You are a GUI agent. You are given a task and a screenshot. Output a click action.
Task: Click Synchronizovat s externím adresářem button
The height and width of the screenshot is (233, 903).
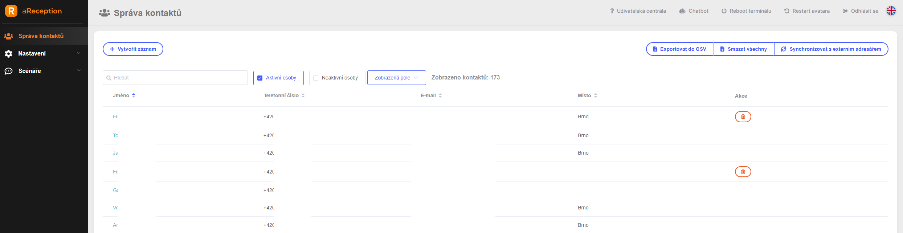tap(831, 49)
